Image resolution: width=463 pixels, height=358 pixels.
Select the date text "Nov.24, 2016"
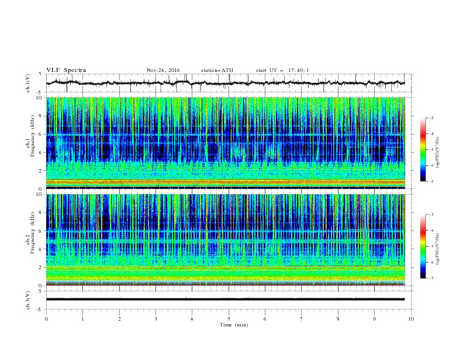163,70
